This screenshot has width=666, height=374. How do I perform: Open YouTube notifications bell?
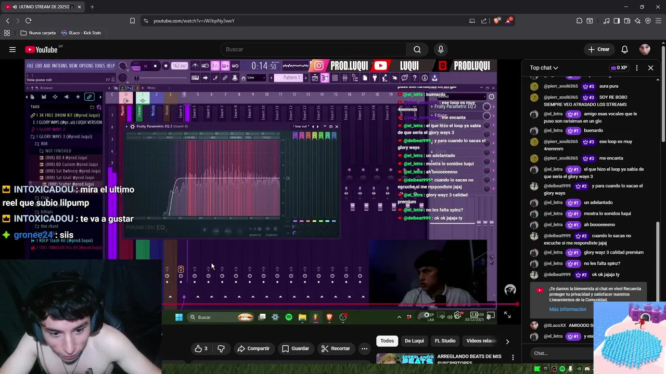pyautogui.click(x=625, y=49)
